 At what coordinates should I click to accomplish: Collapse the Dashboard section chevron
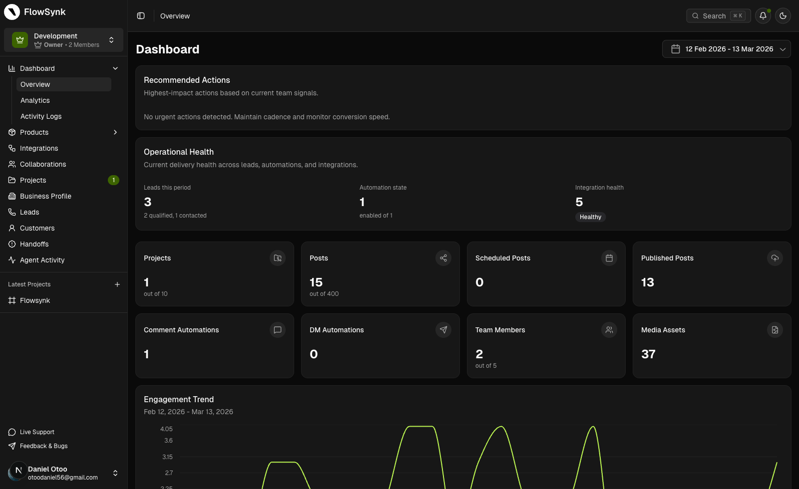click(x=115, y=68)
